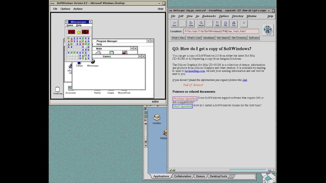Select the StartUp group icon
Screen dimensions: 326x183
click(97, 92)
